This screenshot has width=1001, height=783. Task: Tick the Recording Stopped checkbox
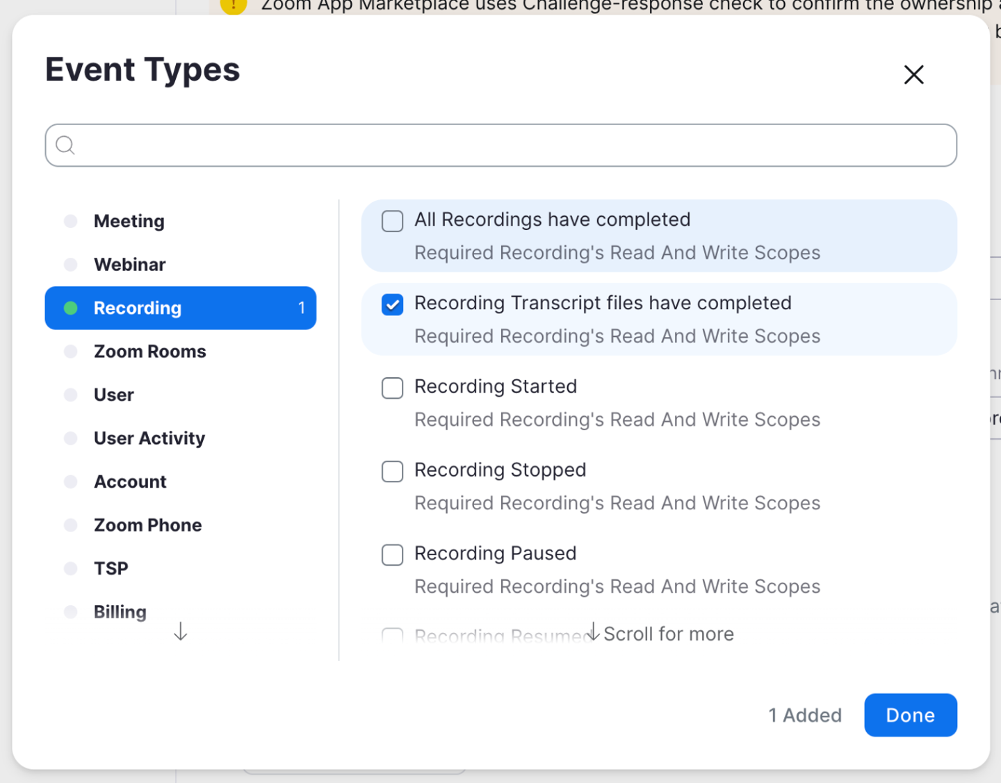tap(393, 471)
